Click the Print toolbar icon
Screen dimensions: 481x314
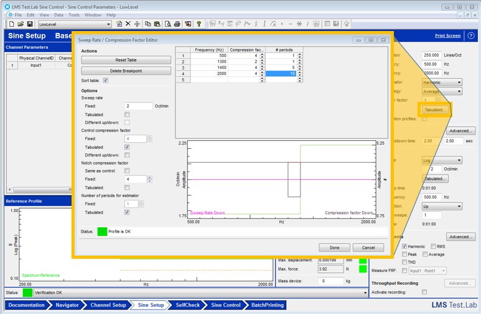177,24
